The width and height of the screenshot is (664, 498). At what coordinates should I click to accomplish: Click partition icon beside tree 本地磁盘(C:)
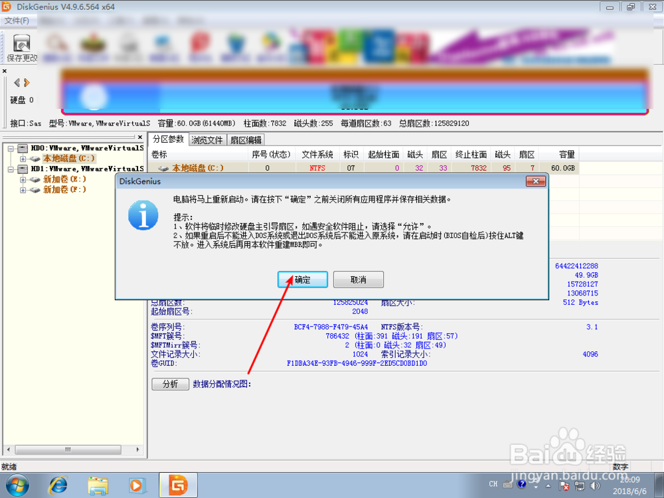(x=35, y=159)
